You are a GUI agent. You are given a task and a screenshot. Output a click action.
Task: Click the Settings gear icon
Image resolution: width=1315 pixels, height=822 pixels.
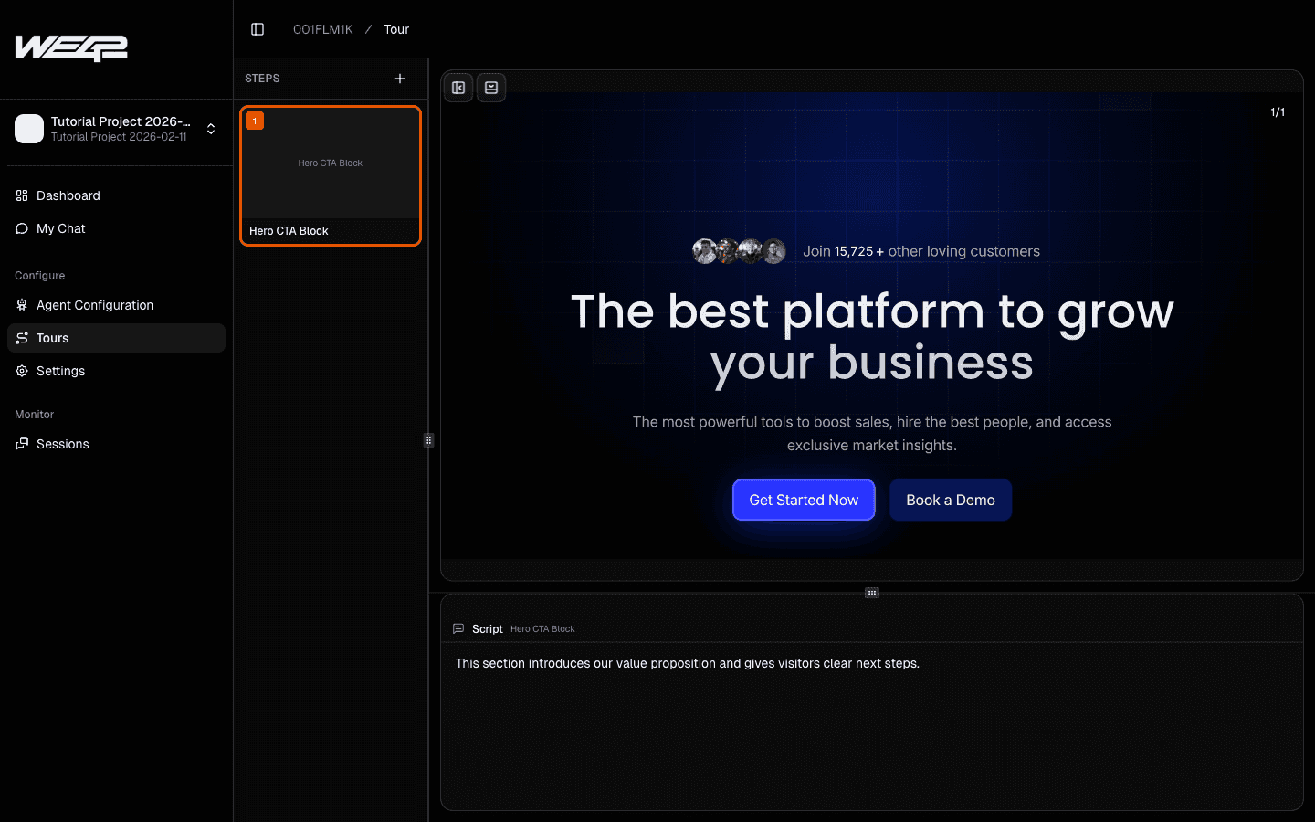(21, 371)
